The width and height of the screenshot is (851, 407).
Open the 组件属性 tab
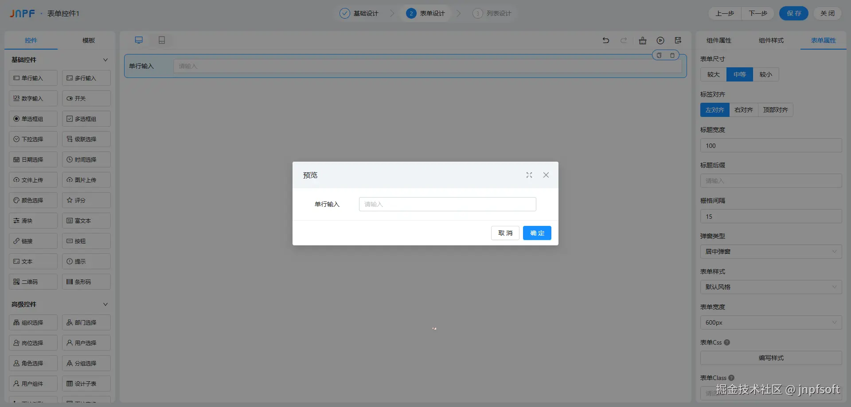(719, 40)
